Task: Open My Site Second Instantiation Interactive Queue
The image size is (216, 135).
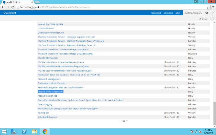Action: coord(64,70)
